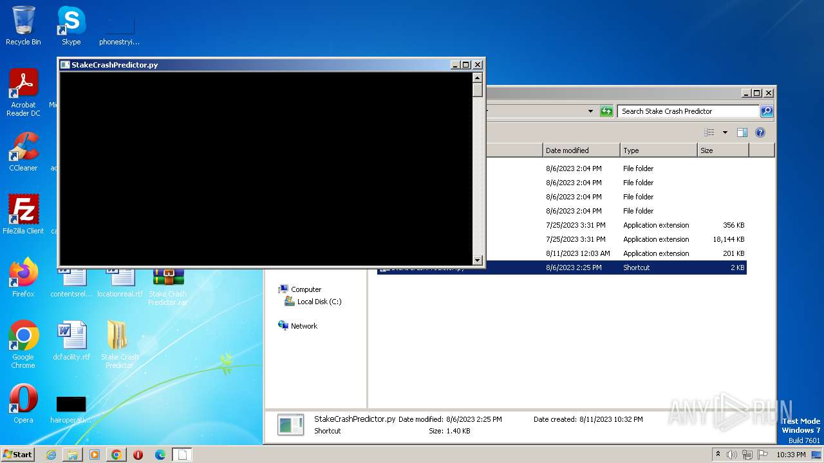Screen dimensions: 824x463
Task: Open the network tray icon
Action: click(x=747, y=455)
